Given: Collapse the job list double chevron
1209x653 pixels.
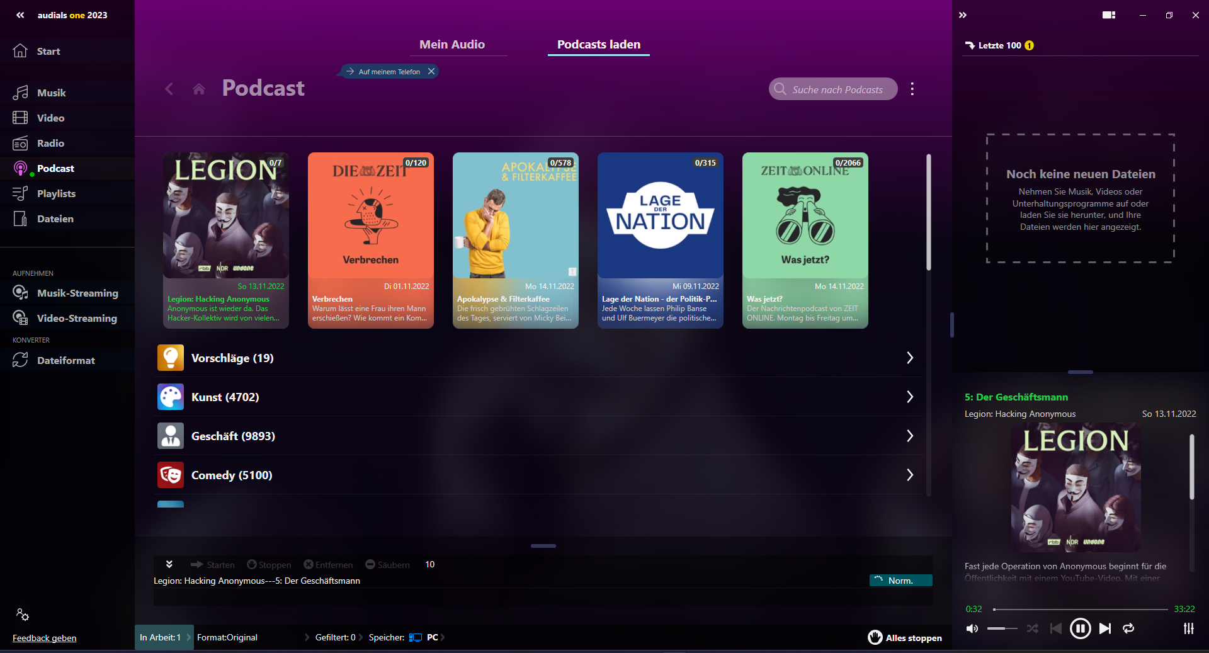Looking at the screenshot, I should pyautogui.click(x=169, y=564).
